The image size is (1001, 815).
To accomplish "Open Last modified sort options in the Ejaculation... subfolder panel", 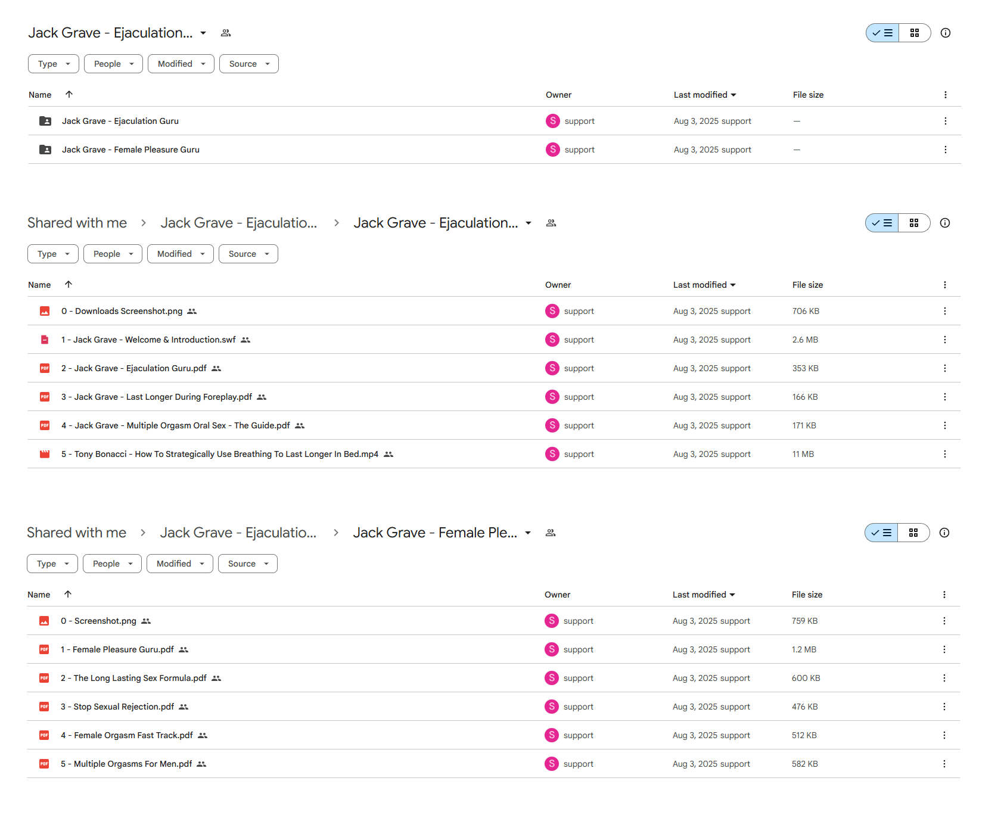I will click(704, 285).
